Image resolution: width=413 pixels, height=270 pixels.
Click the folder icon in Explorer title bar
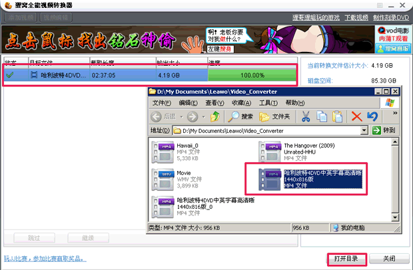(153, 92)
